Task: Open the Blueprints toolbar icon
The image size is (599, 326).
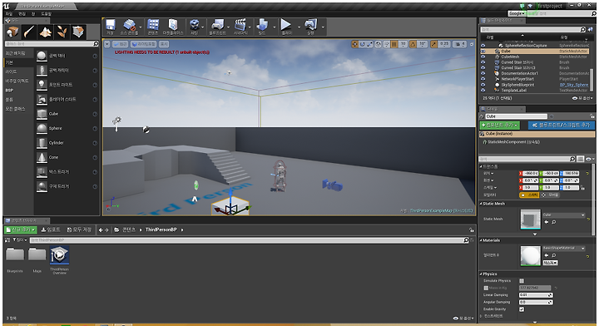Action: coord(217,25)
